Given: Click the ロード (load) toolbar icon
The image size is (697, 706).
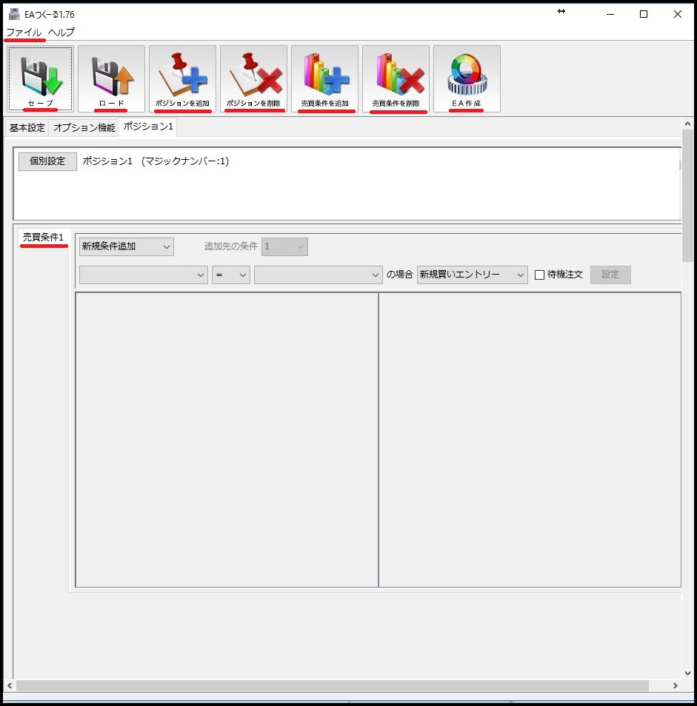Looking at the screenshot, I should coord(110,78).
